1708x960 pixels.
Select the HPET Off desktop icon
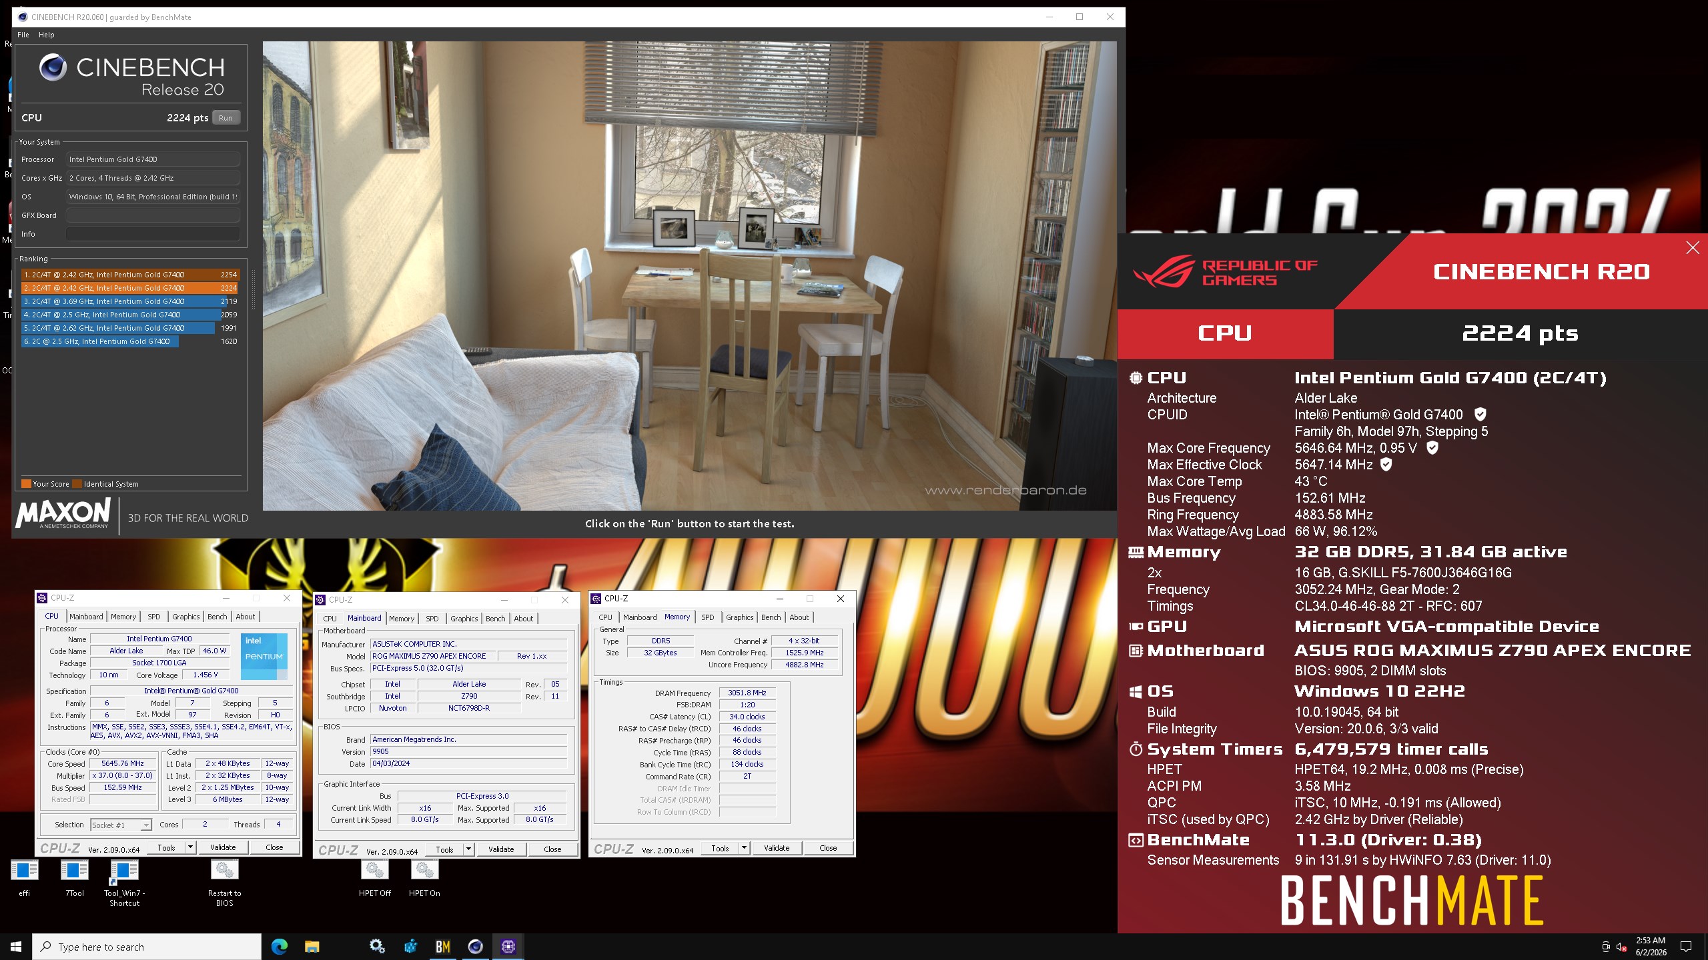(375, 878)
